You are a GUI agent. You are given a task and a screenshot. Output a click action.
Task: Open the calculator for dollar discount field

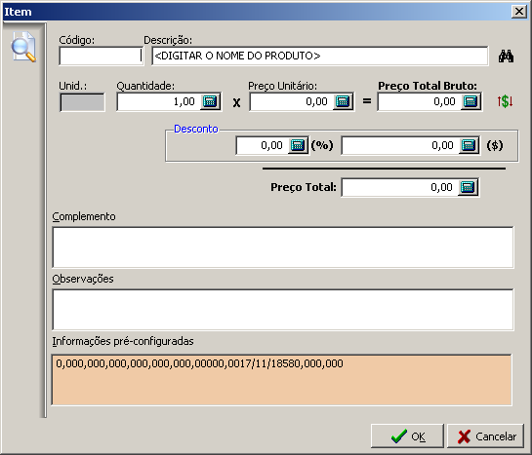point(469,145)
